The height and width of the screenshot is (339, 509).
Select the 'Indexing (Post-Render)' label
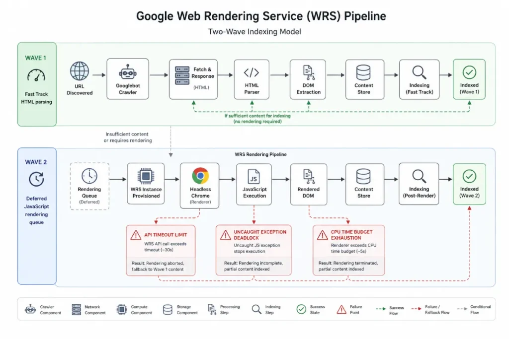[419, 192]
